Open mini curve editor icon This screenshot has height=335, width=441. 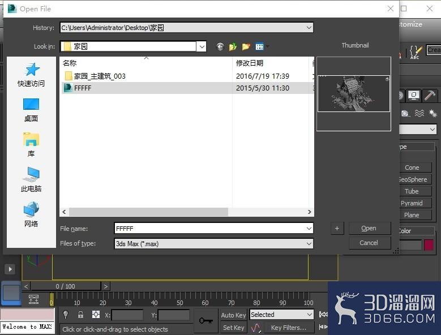(x=34, y=299)
